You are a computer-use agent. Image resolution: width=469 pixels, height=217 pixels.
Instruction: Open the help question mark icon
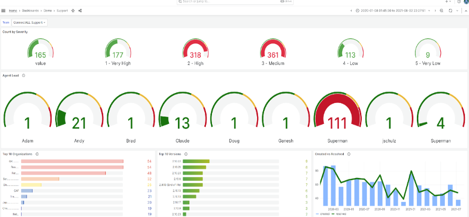tap(458, 1)
